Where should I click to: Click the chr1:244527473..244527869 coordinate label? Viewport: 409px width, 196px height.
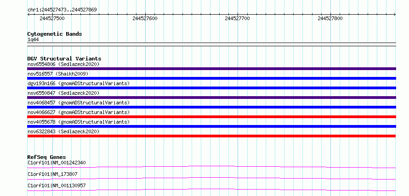click(62, 10)
